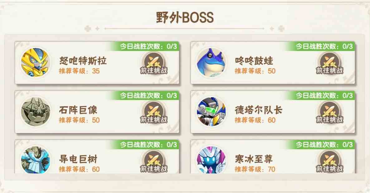The image size is (370, 193).
Task: Open the stone 石阵巨像 boss portrait
Action: 35,112
